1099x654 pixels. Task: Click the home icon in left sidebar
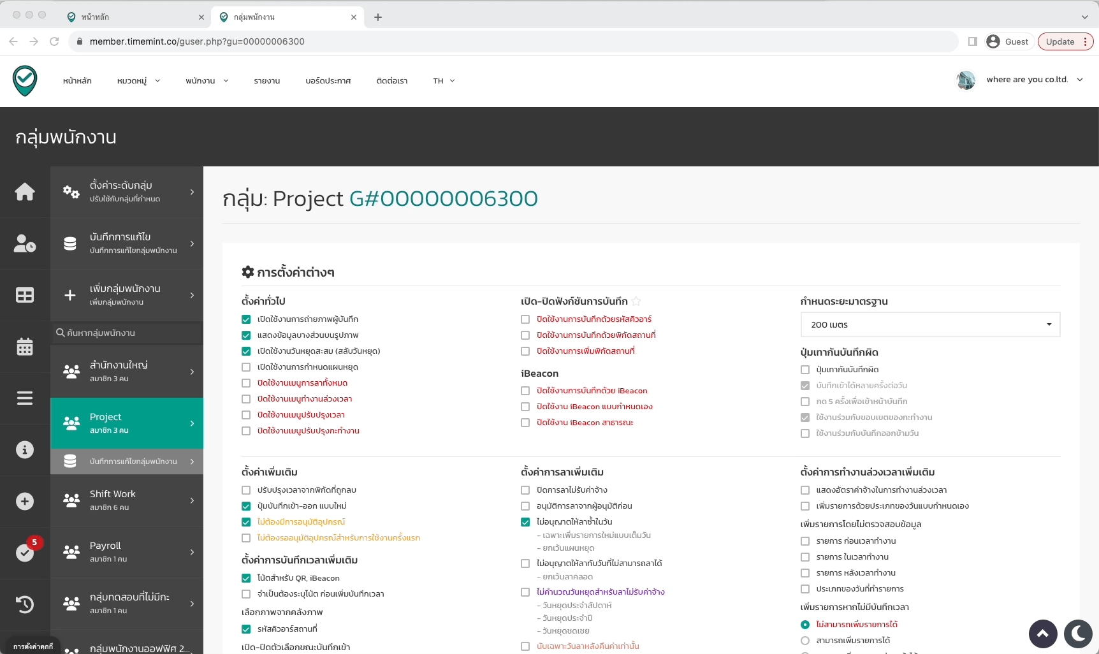25,192
